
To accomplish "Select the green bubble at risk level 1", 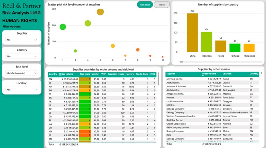I will click(63, 27).
